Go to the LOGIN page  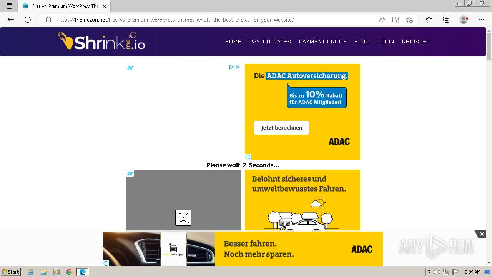[x=386, y=42]
